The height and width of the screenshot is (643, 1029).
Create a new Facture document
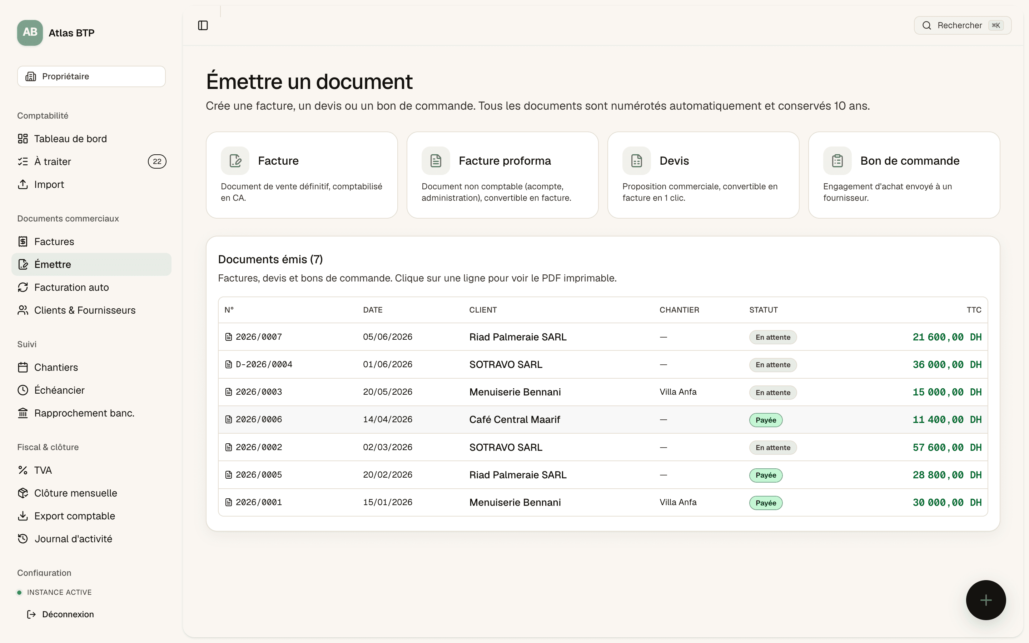point(302,175)
